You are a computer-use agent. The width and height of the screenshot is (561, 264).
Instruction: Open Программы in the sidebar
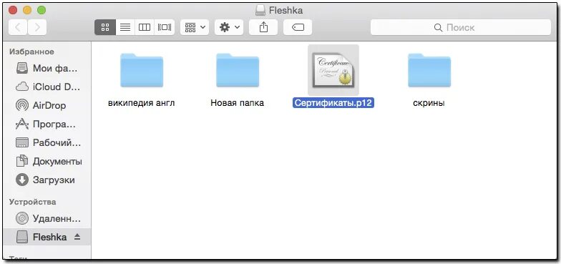pos(47,124)
